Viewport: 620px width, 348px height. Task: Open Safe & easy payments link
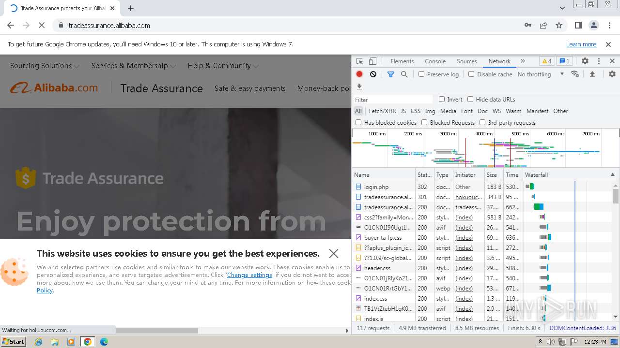(x=250, y=88)
